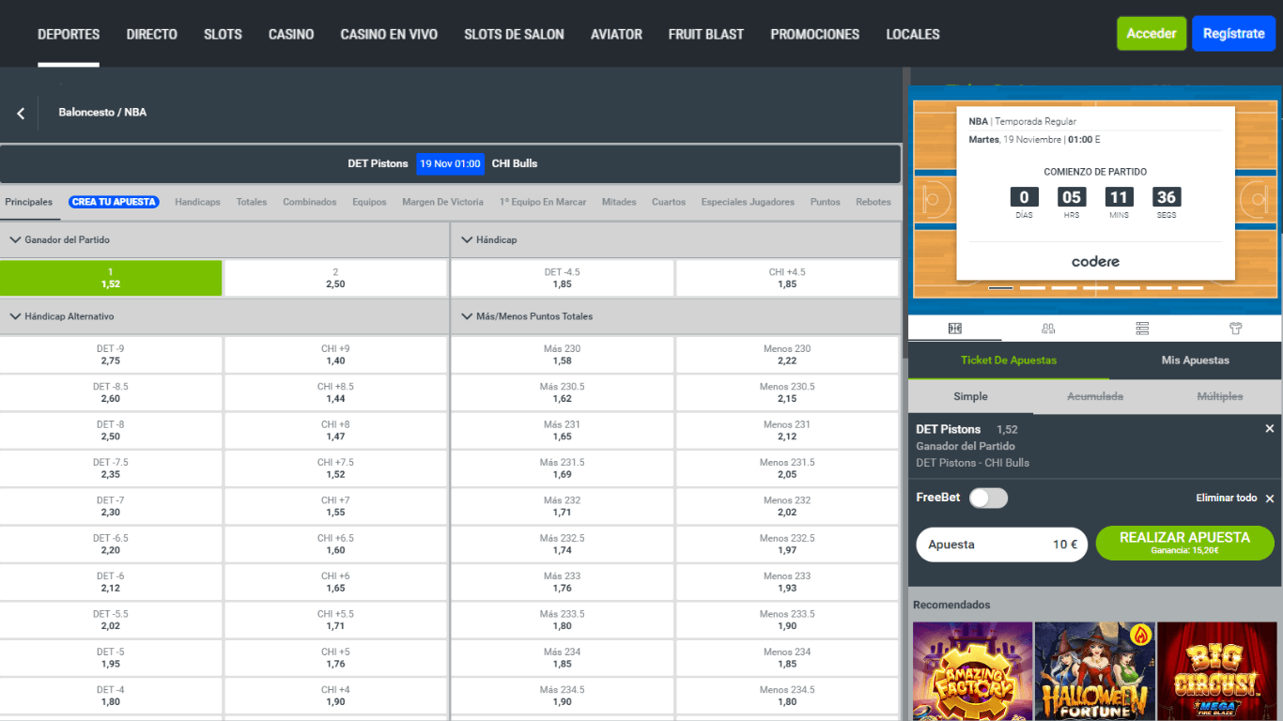Viewport: 1283px width, 721px height.
Task: Select Especiales Jugadores tab
Action: [748, 202]
